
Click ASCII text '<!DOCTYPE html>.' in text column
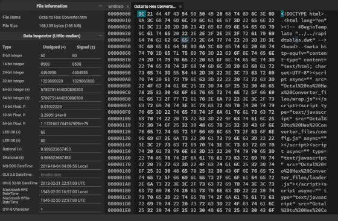click(304, 14)
